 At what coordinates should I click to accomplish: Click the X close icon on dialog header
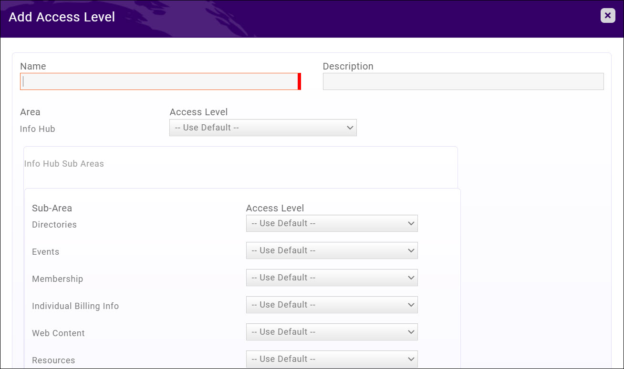pos(607,15)
